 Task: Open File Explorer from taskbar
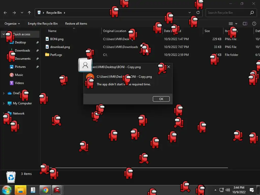point(21,190)
